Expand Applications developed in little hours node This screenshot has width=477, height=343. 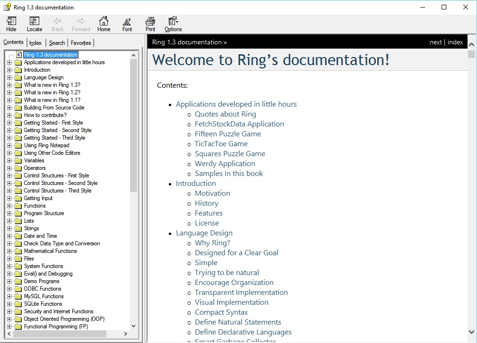(x=9, y=62)
